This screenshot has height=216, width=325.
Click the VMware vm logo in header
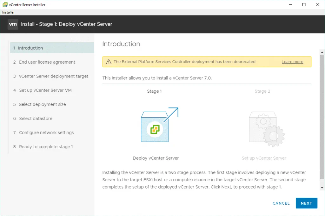(x=13, y=24)
